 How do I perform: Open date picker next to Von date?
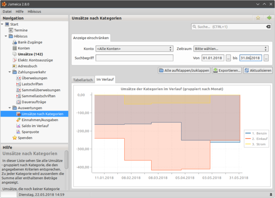[x=227, y=58]
